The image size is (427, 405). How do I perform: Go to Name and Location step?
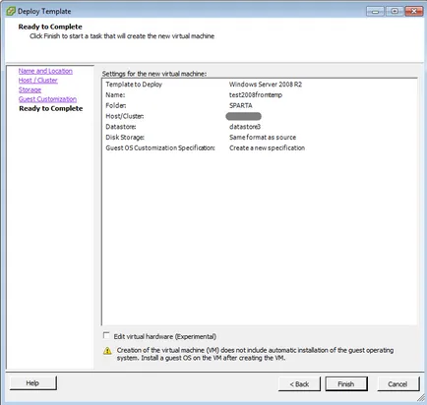coord(45,71)
